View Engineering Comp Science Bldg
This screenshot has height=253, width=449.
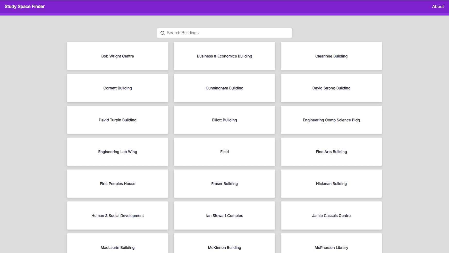click(331, 120)
